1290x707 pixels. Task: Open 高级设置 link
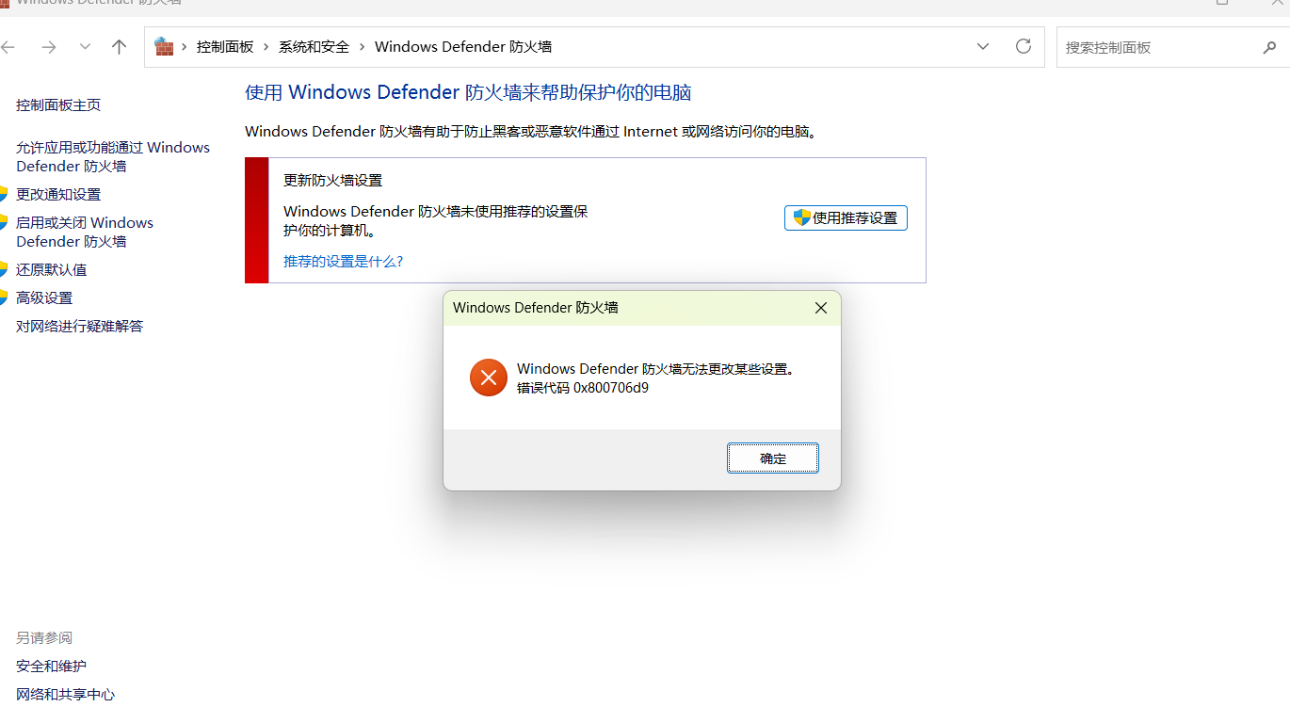pos(44,298)
